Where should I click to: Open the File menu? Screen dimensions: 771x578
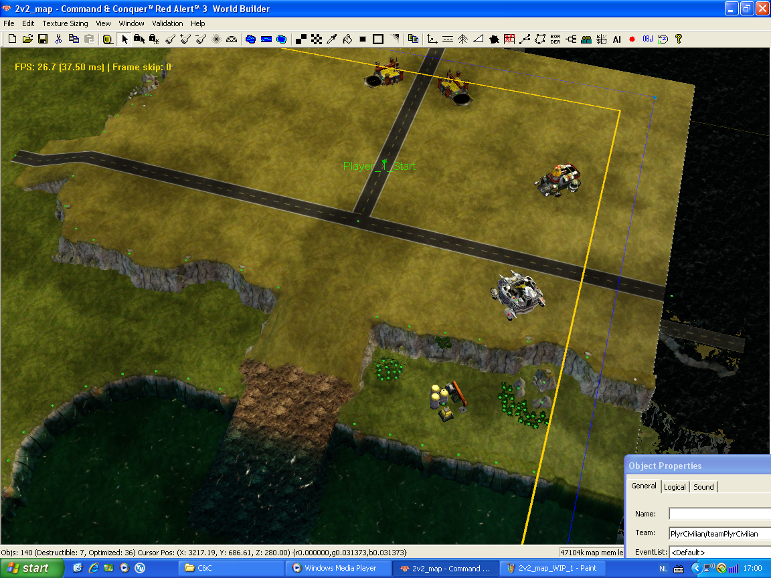(9, 23)
